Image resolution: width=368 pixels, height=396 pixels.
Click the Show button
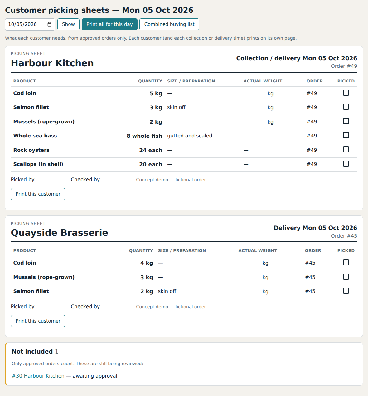coord(68,24)
